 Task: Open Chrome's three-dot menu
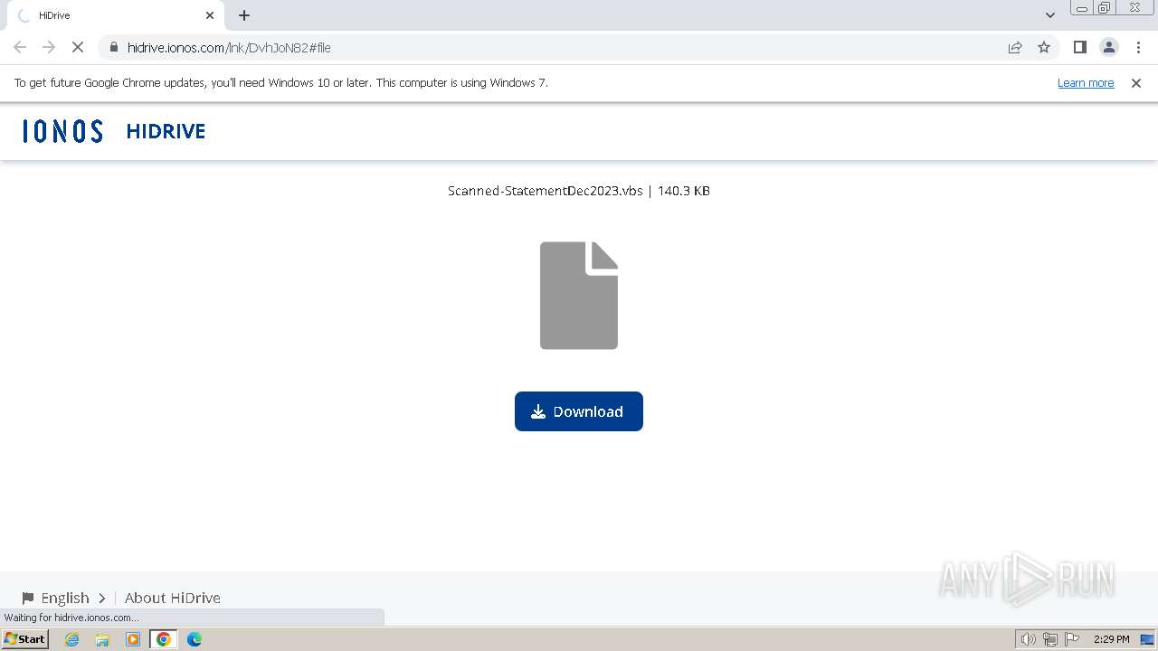1138,47
